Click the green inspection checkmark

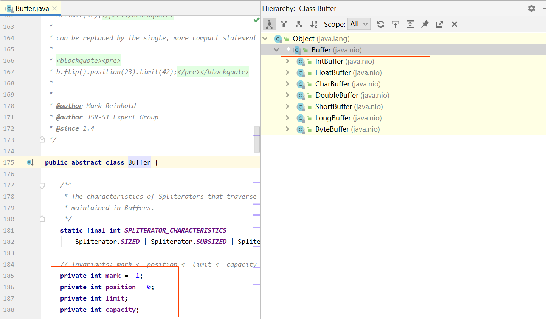tap(256, 20)
